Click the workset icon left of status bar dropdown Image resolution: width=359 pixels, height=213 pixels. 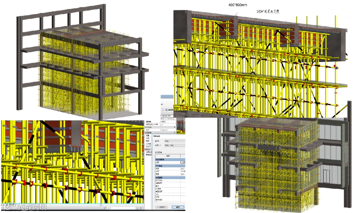click(x=105, y=208)
